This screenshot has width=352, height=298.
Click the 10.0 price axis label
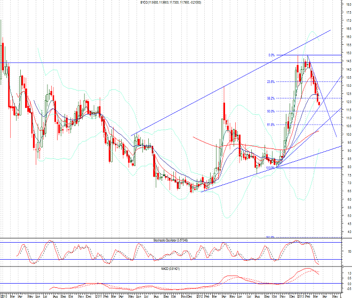pyautogui.click(x=347, y=135)
